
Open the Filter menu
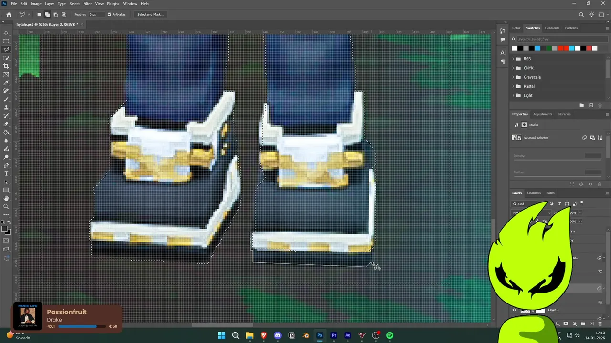point(87,4)
